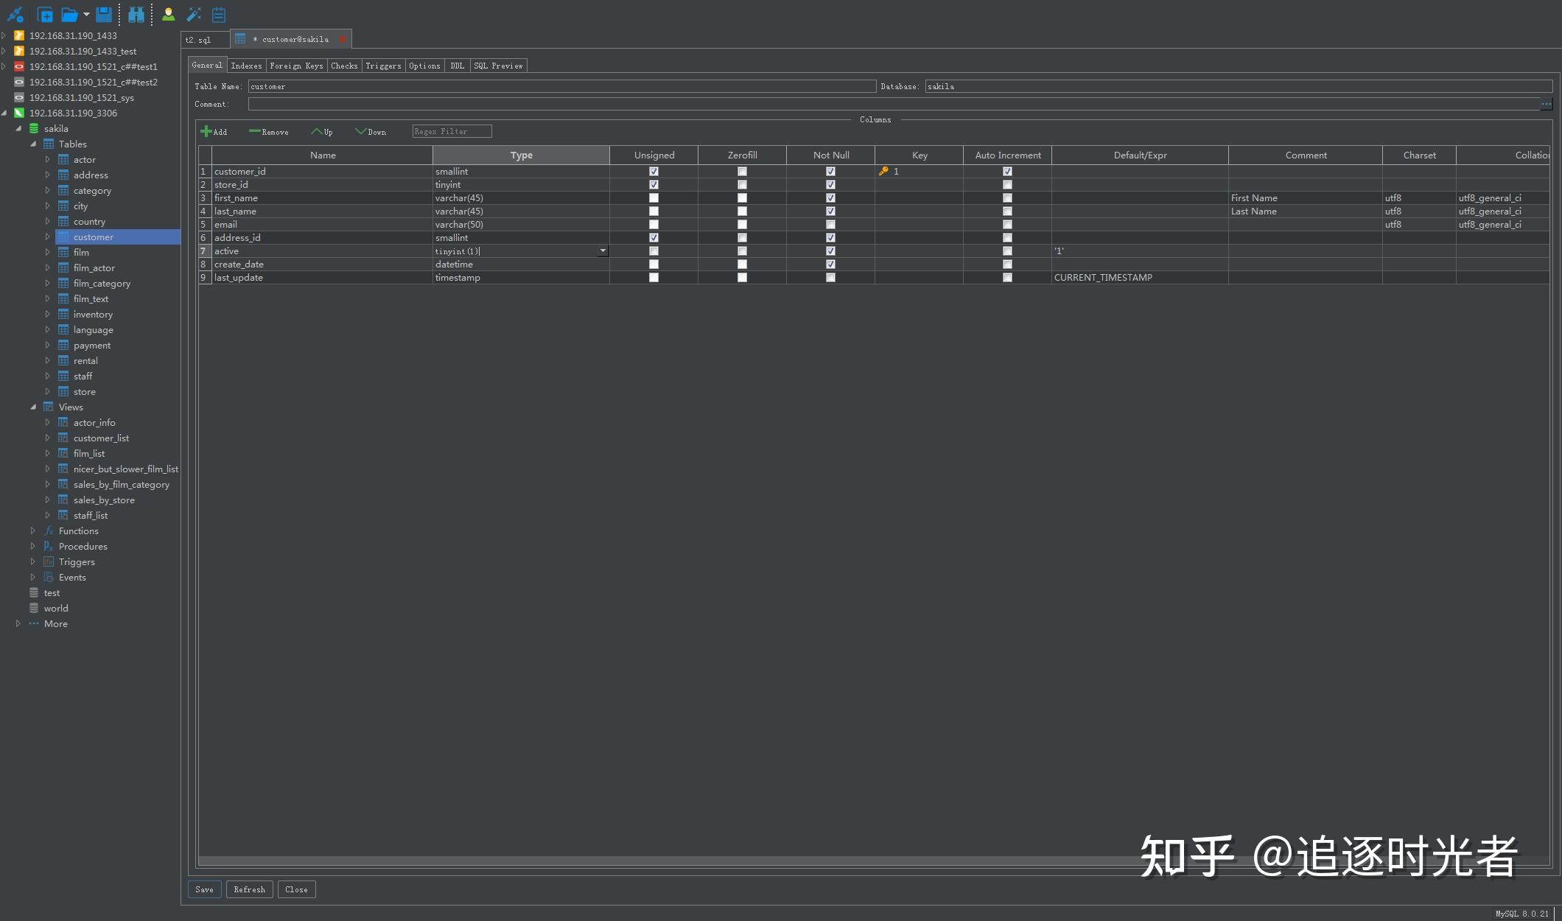
Task: Click the Regex Filter input field
Action: 452,132
